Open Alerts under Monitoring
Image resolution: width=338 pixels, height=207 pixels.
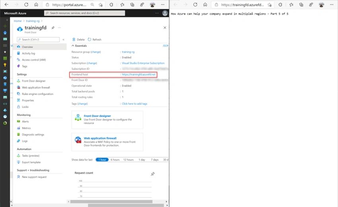click(25, 122)
